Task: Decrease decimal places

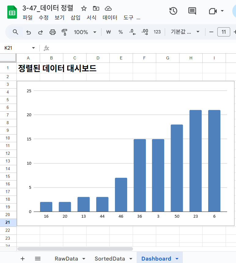Action: tap(132, 32)
